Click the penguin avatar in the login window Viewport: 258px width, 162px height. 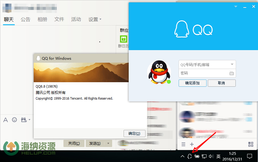coord(159,72)
